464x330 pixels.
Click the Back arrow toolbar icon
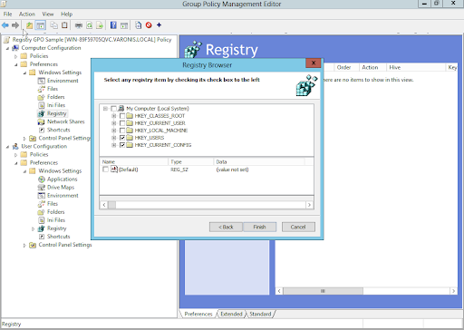click(5, 25)
